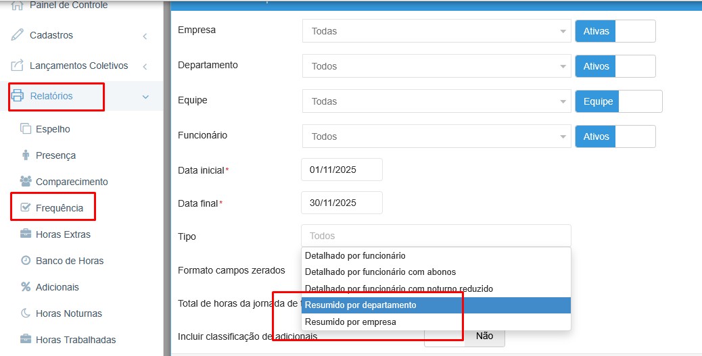Click the clock icon beside Banco de Horas
Viewport: 702px width, 356px height.
[x=26, y=261]
